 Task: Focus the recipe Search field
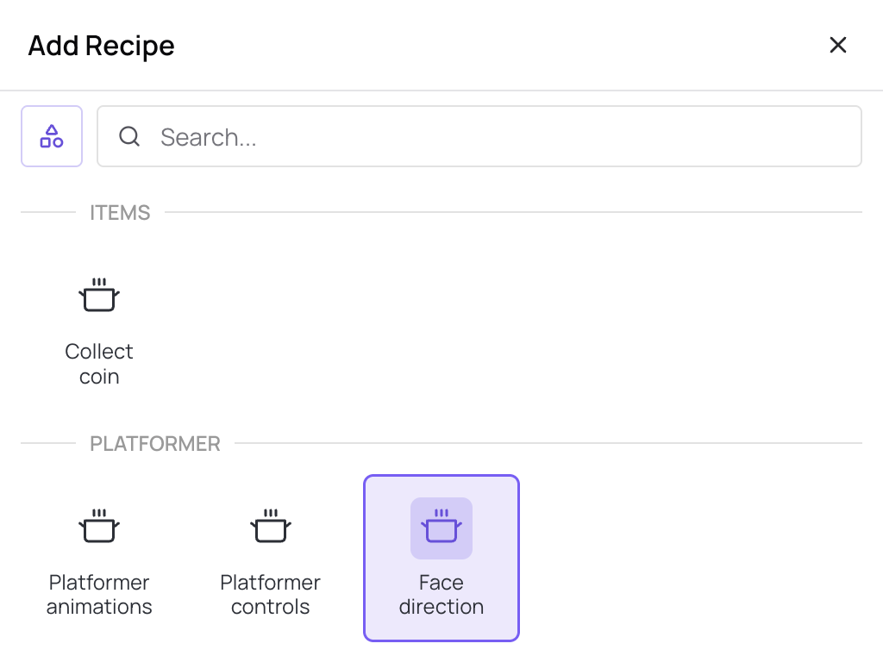coord(500,136)
